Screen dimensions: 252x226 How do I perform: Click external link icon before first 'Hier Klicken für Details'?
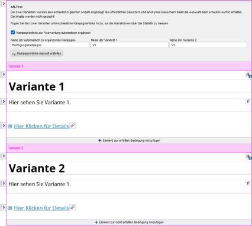10,126
